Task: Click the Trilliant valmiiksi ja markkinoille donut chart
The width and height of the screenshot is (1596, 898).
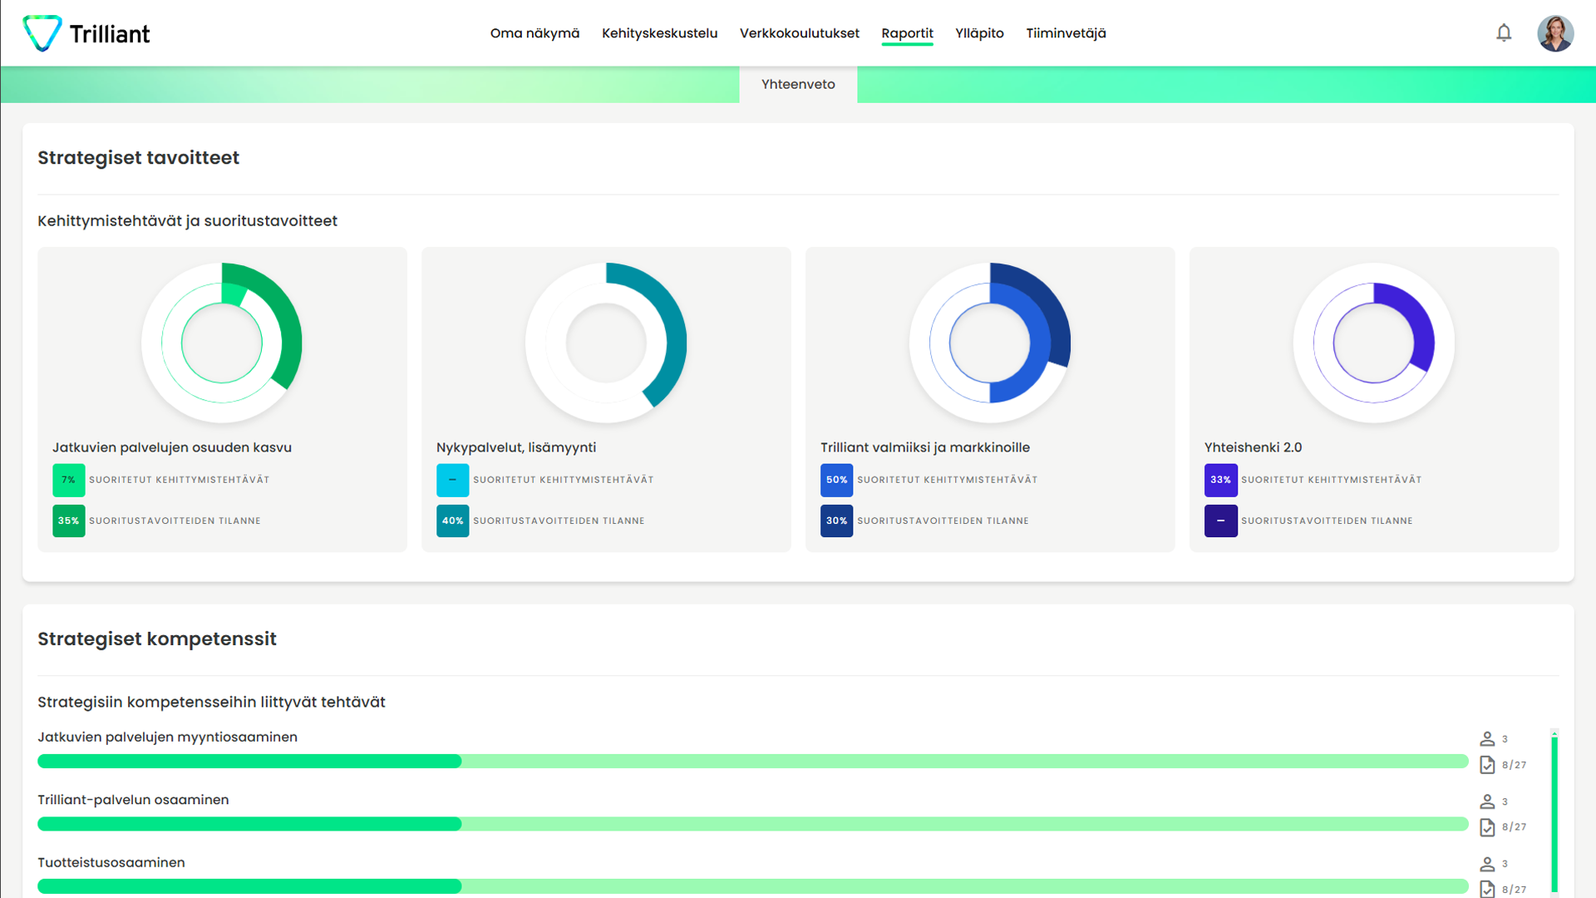Action: [x=990, y=343]
